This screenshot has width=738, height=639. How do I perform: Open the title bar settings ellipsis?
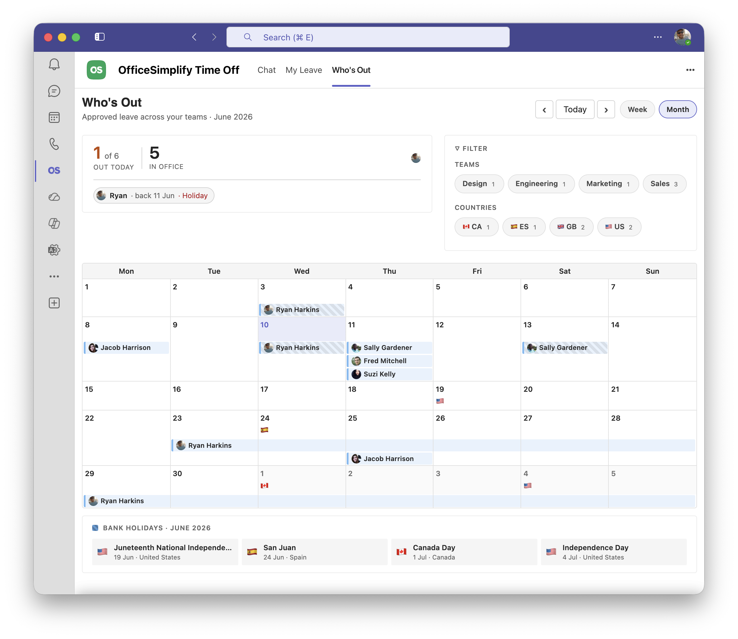[657, 37]
